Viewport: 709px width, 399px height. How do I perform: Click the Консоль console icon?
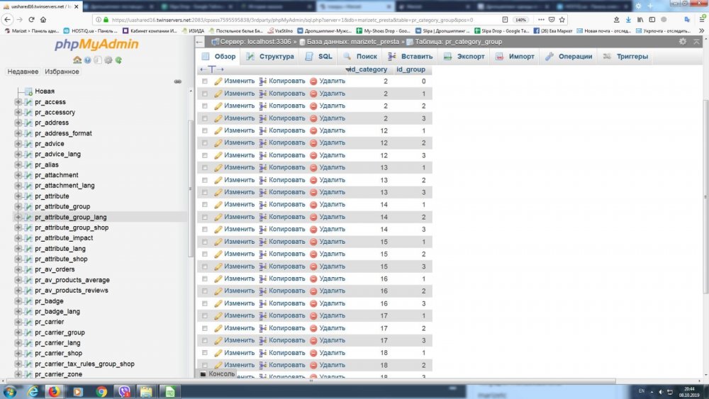203,374
